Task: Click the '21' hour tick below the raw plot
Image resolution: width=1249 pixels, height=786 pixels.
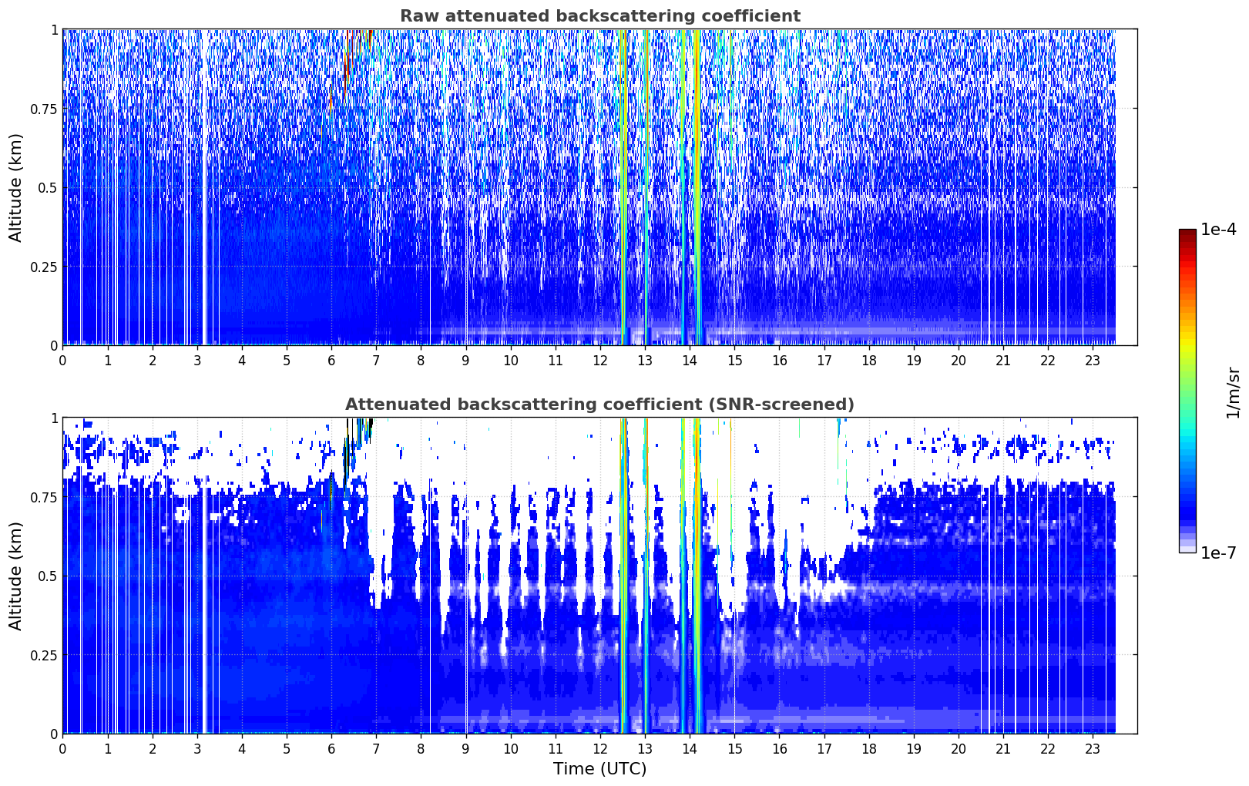Action: click(1003, 360)
